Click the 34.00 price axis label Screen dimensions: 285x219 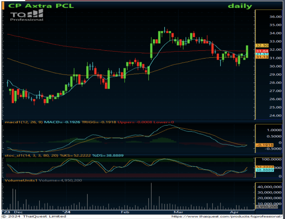(275, 33)
